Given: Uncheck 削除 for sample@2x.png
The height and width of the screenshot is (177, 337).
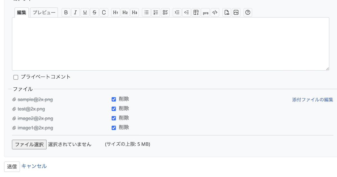Looking at the screenshot, I should click(114, 99).
